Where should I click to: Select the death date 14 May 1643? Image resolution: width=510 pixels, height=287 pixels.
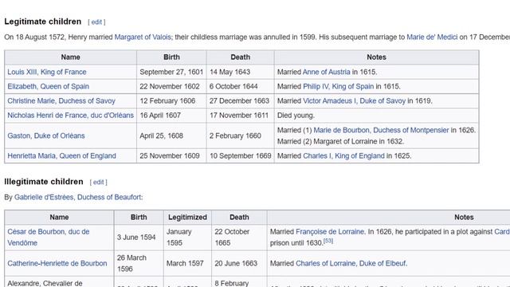click(x=229, y=72)
